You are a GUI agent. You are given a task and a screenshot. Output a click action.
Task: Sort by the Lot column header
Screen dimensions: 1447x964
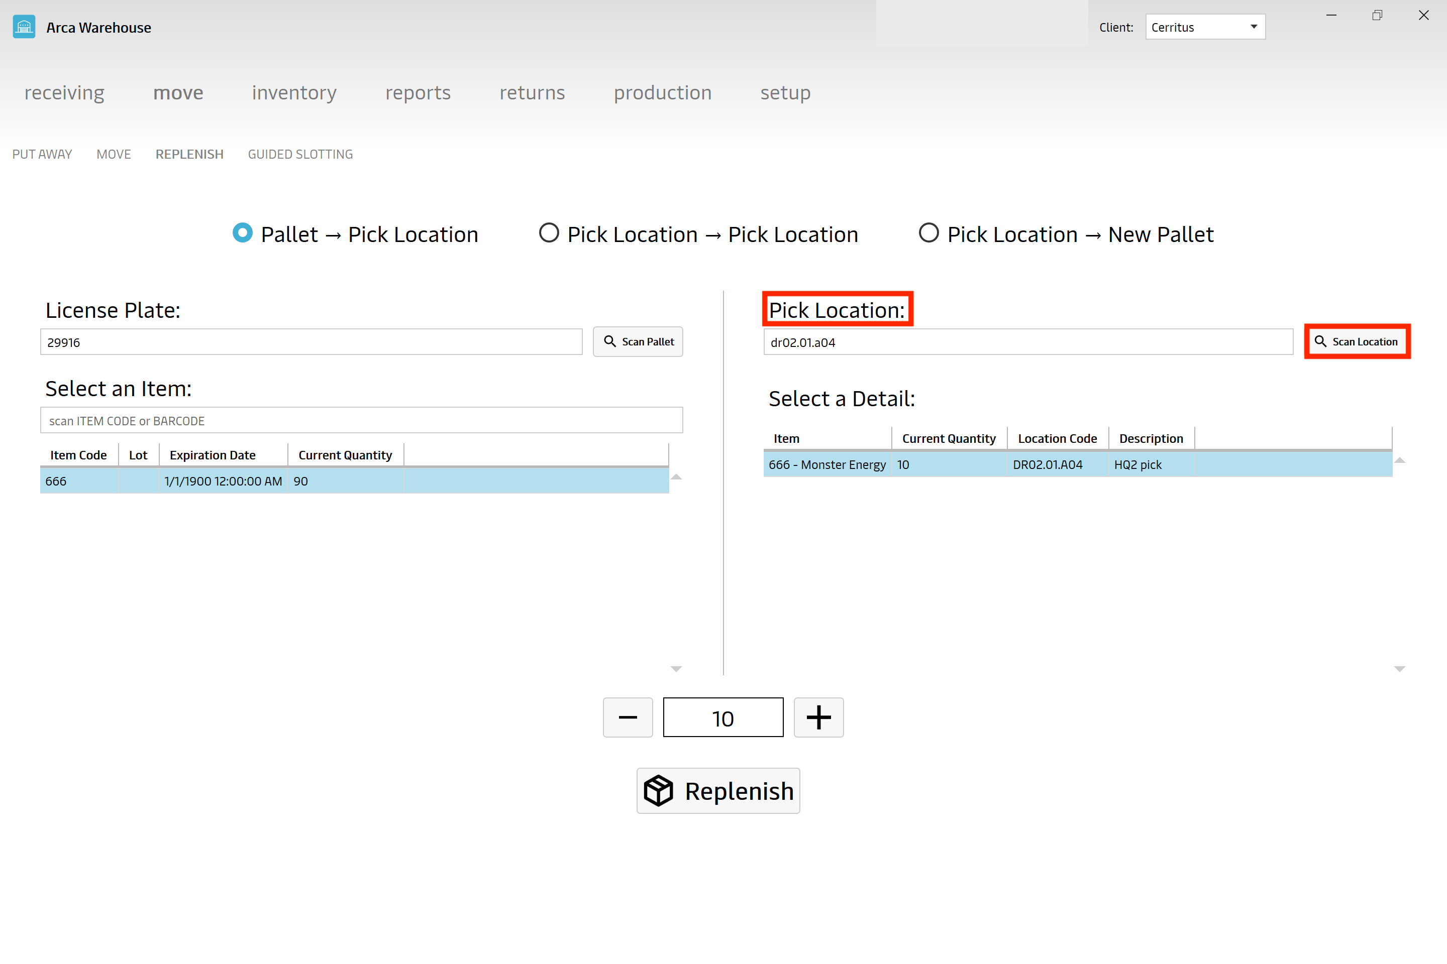[x=139, y=455]
